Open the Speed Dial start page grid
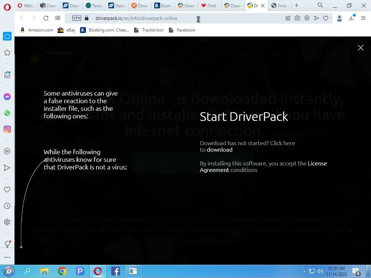 pyautogui.click(x=58, y=18)
